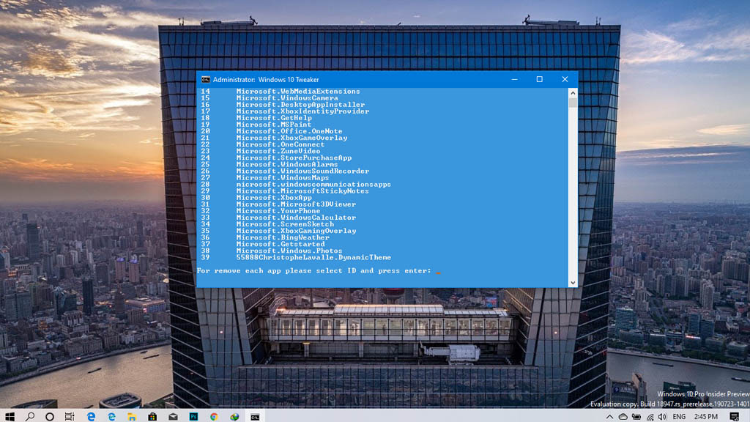This screenshot has height=422, width=750.
Task: Click 'Microsoft.WindowsSoundRecorder' entry
Action: point(302,171)
